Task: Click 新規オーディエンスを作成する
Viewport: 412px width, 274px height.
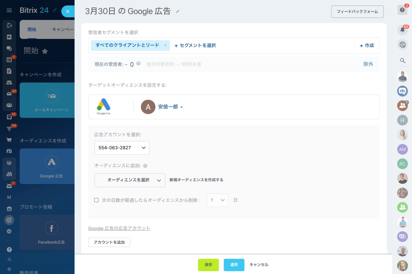Action: (196, 180)
